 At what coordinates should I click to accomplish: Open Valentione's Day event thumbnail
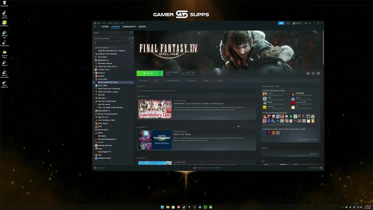[x=155, y=109]
